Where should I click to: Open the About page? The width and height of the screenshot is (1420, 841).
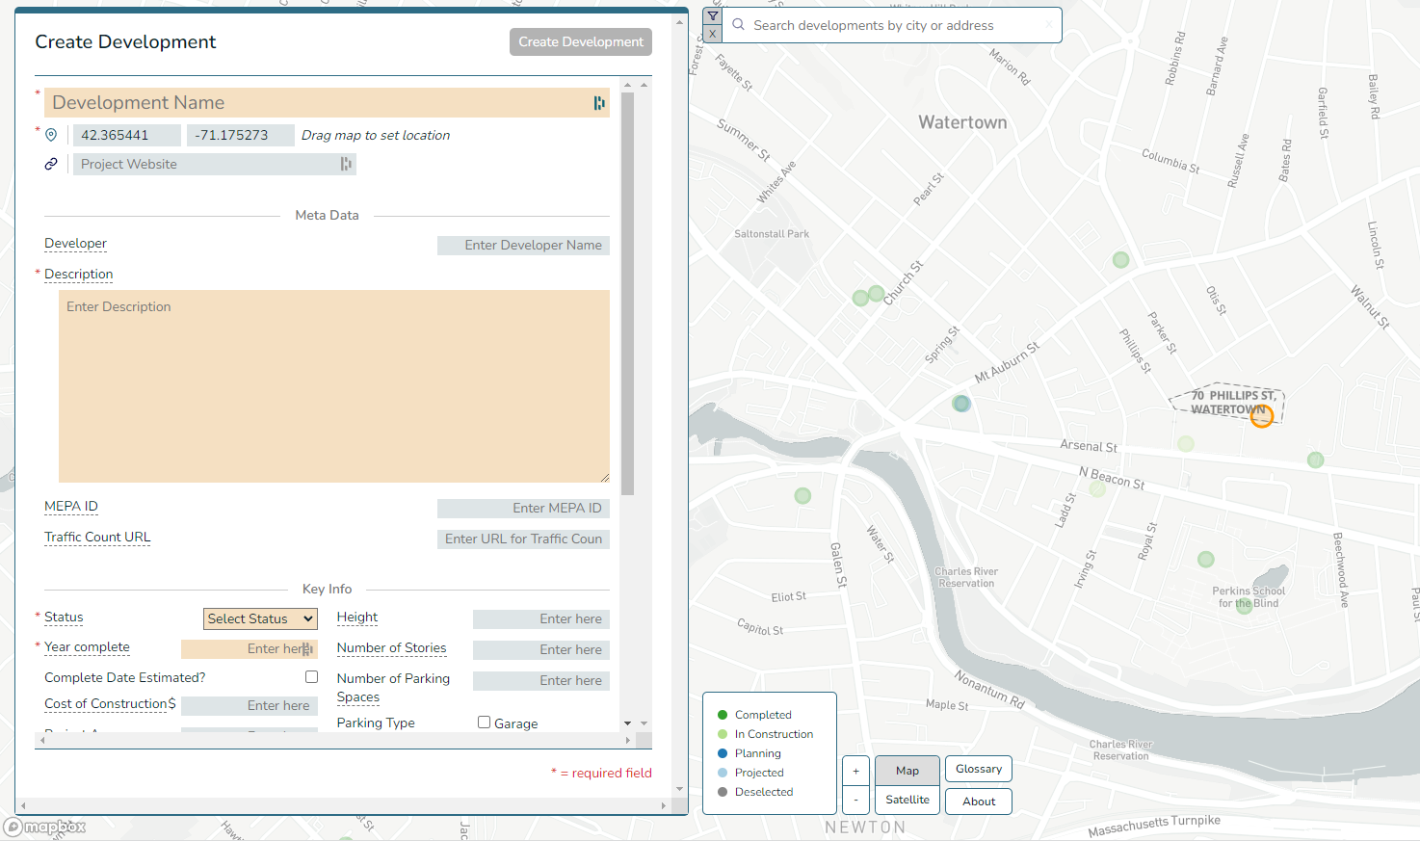coord(979,802)
